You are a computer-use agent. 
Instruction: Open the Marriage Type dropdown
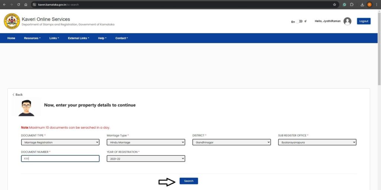point(146,142)
